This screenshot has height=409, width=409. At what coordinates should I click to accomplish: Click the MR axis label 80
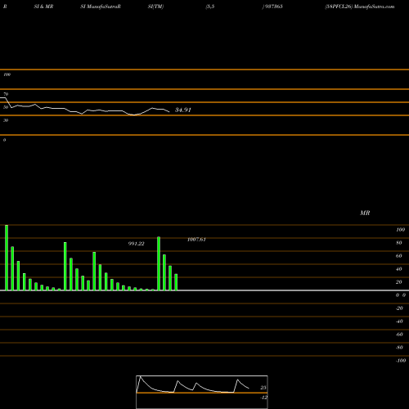pos(399,243)
